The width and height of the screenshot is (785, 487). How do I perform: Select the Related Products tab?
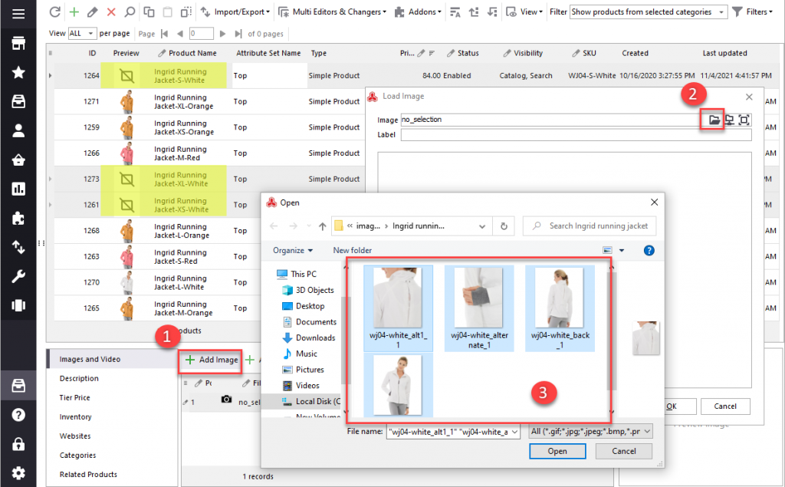88,475
